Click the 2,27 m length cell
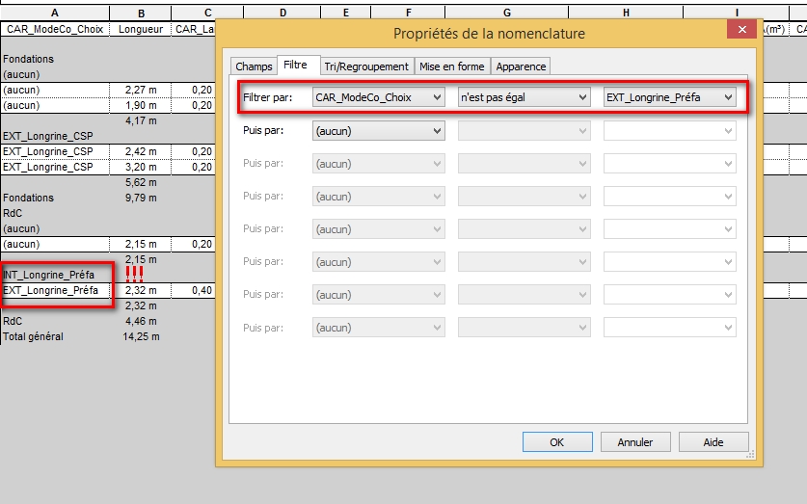 coord(141,90)
